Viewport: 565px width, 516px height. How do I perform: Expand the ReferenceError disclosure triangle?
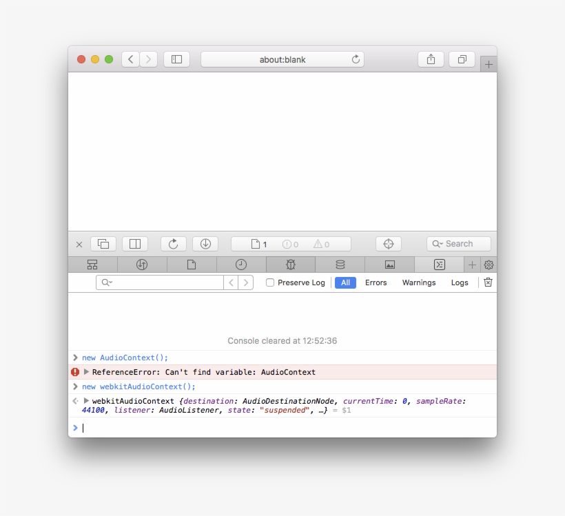(x=87, y=372)
